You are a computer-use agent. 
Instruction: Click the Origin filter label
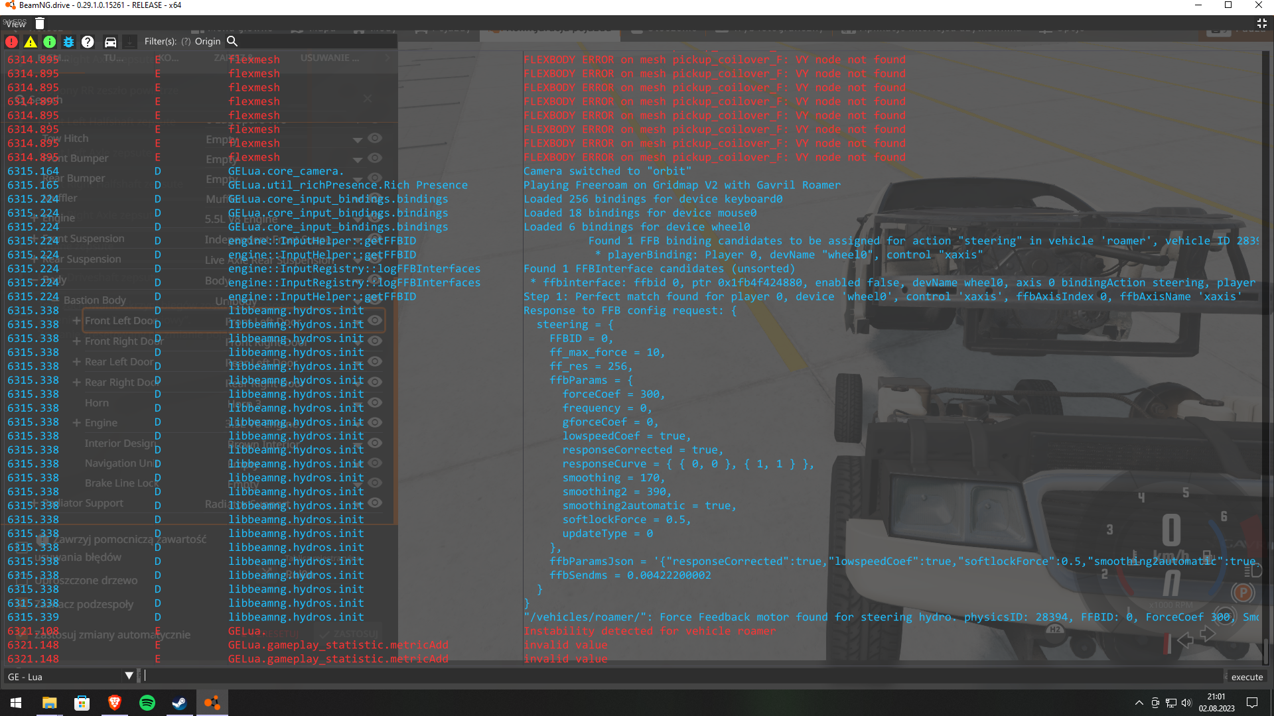tap(208, 42)
